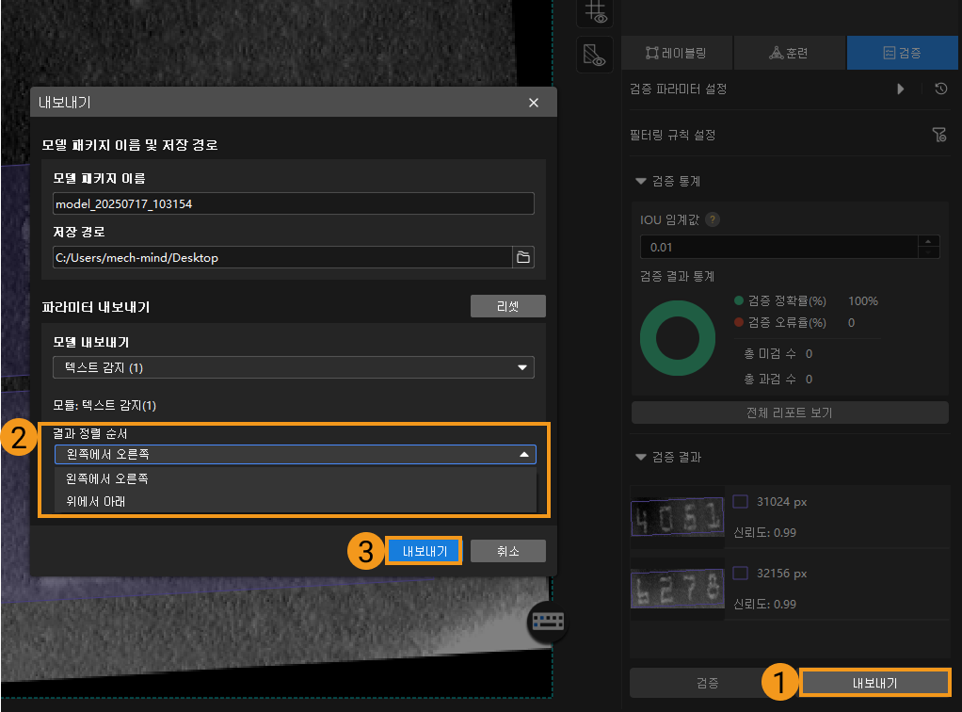
Task: Increase IOU 임계값 with up stepper
Action: click(928, 241)
